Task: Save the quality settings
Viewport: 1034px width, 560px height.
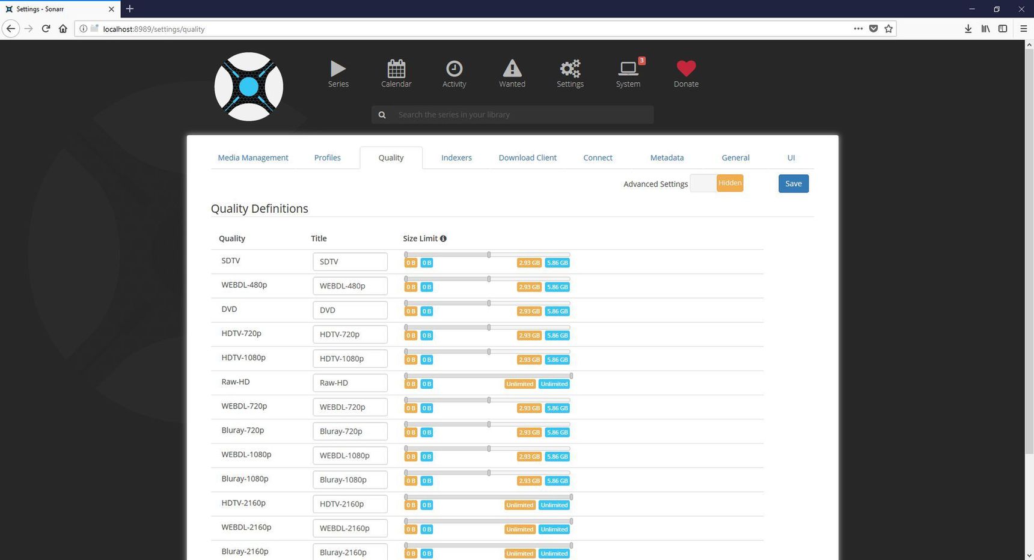Action: pyautogui.click(x=794, y=184)
